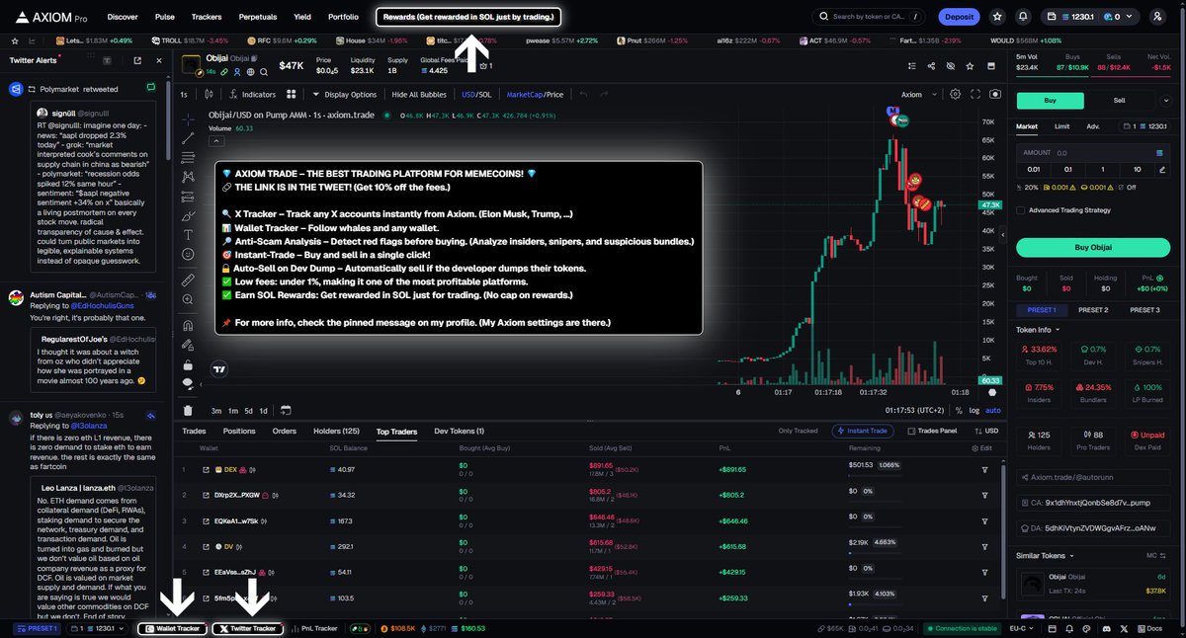This screenshot has width=1186, height=638.
Task: Open the candle chart type icon
Action: click(207, 95)
